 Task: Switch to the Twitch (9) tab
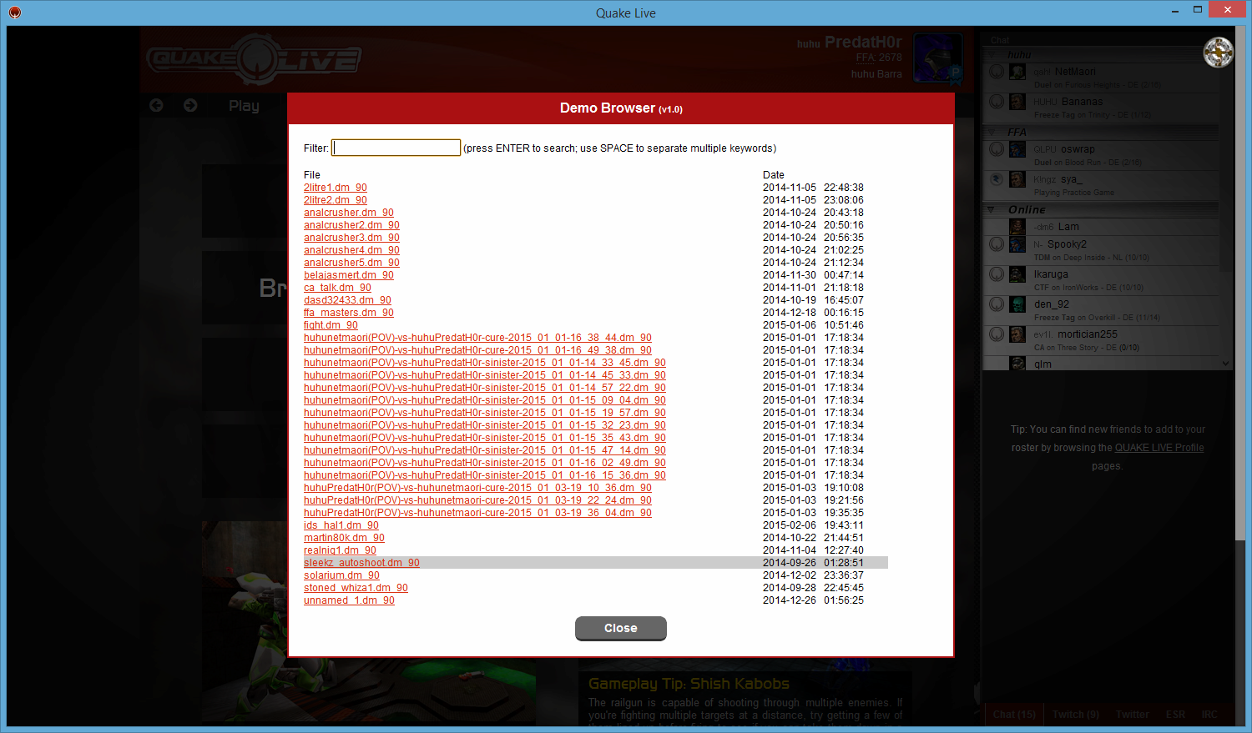[x=1075, y=715]
